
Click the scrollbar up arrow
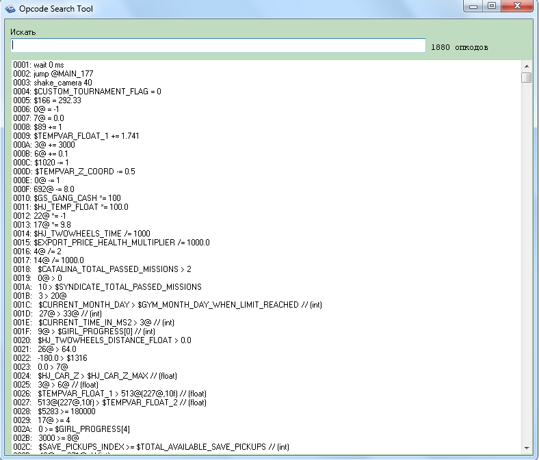click(x=526, y=66)
